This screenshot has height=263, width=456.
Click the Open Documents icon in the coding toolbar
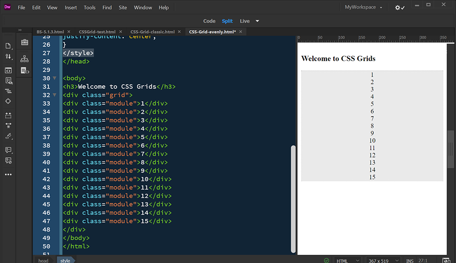click(8, 46)
